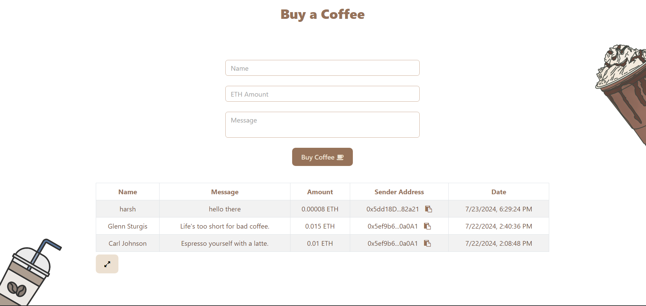Copy harsh's sender address icon

click(x=428, y=209)
